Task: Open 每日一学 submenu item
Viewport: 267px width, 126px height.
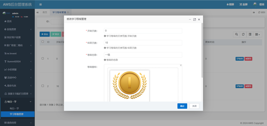Action: (14, 108)
